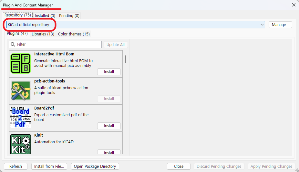Switch to the Pending (0) tab
Image resolution: width=299 pixels, height=172 pixels.
coord(69,15)
